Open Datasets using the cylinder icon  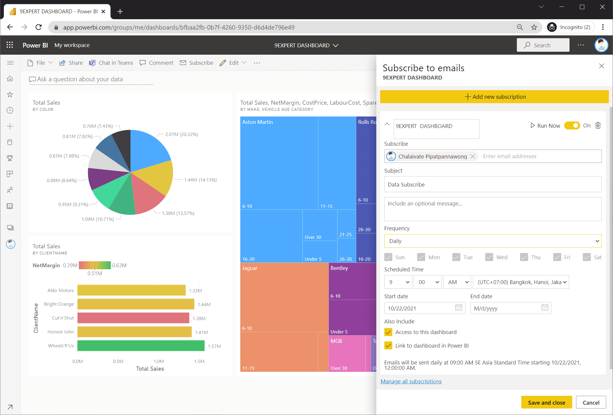click(10, 142)
